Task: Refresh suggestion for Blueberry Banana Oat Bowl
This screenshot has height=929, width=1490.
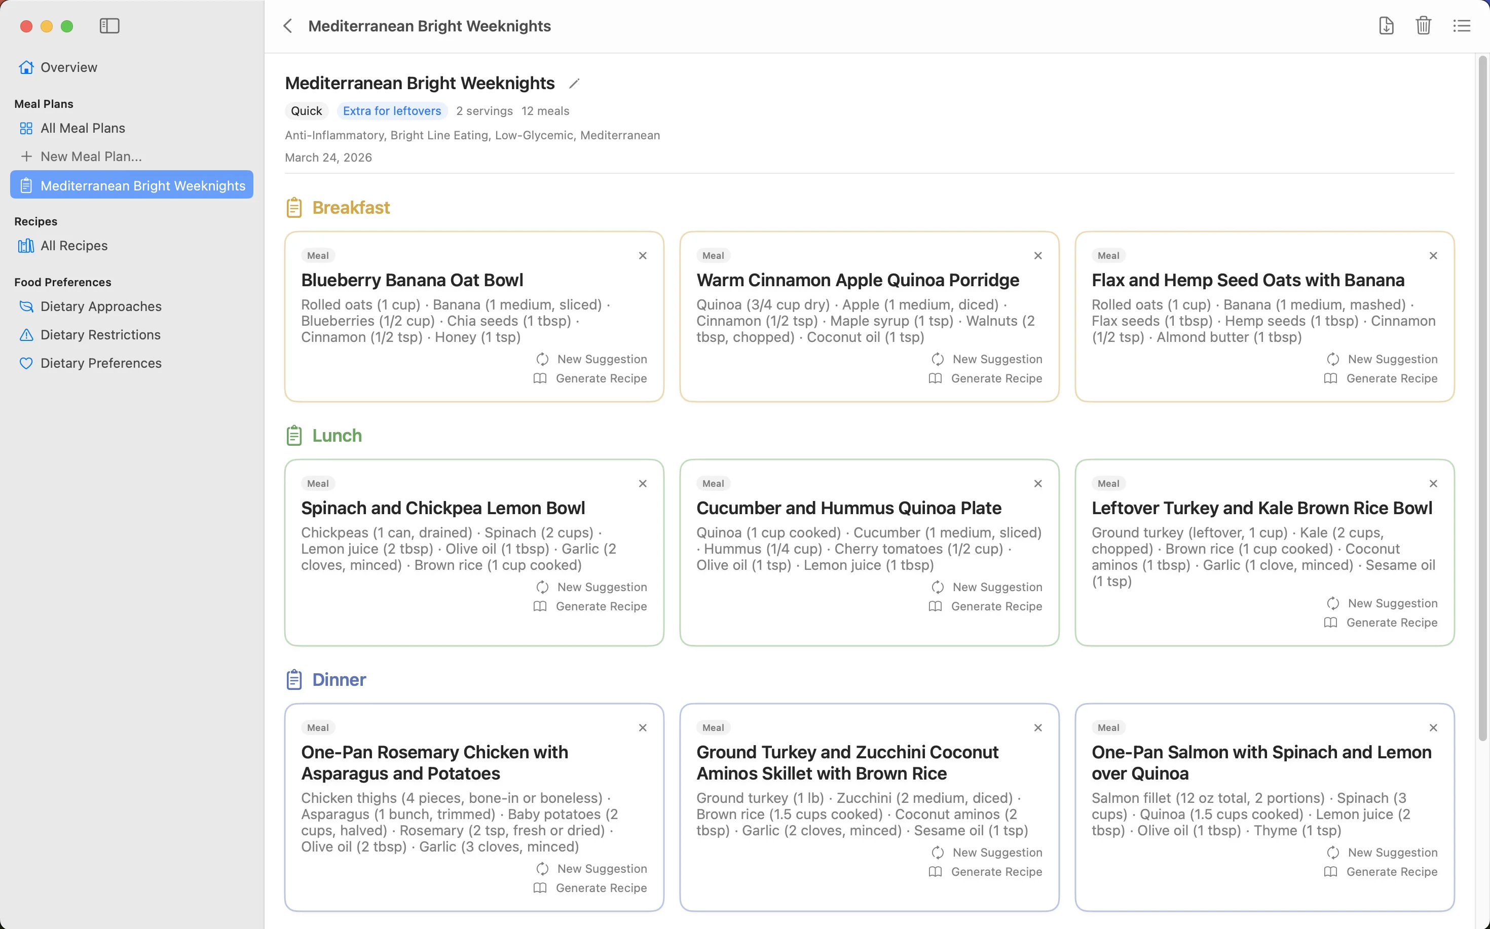Action: click(591, 359)
